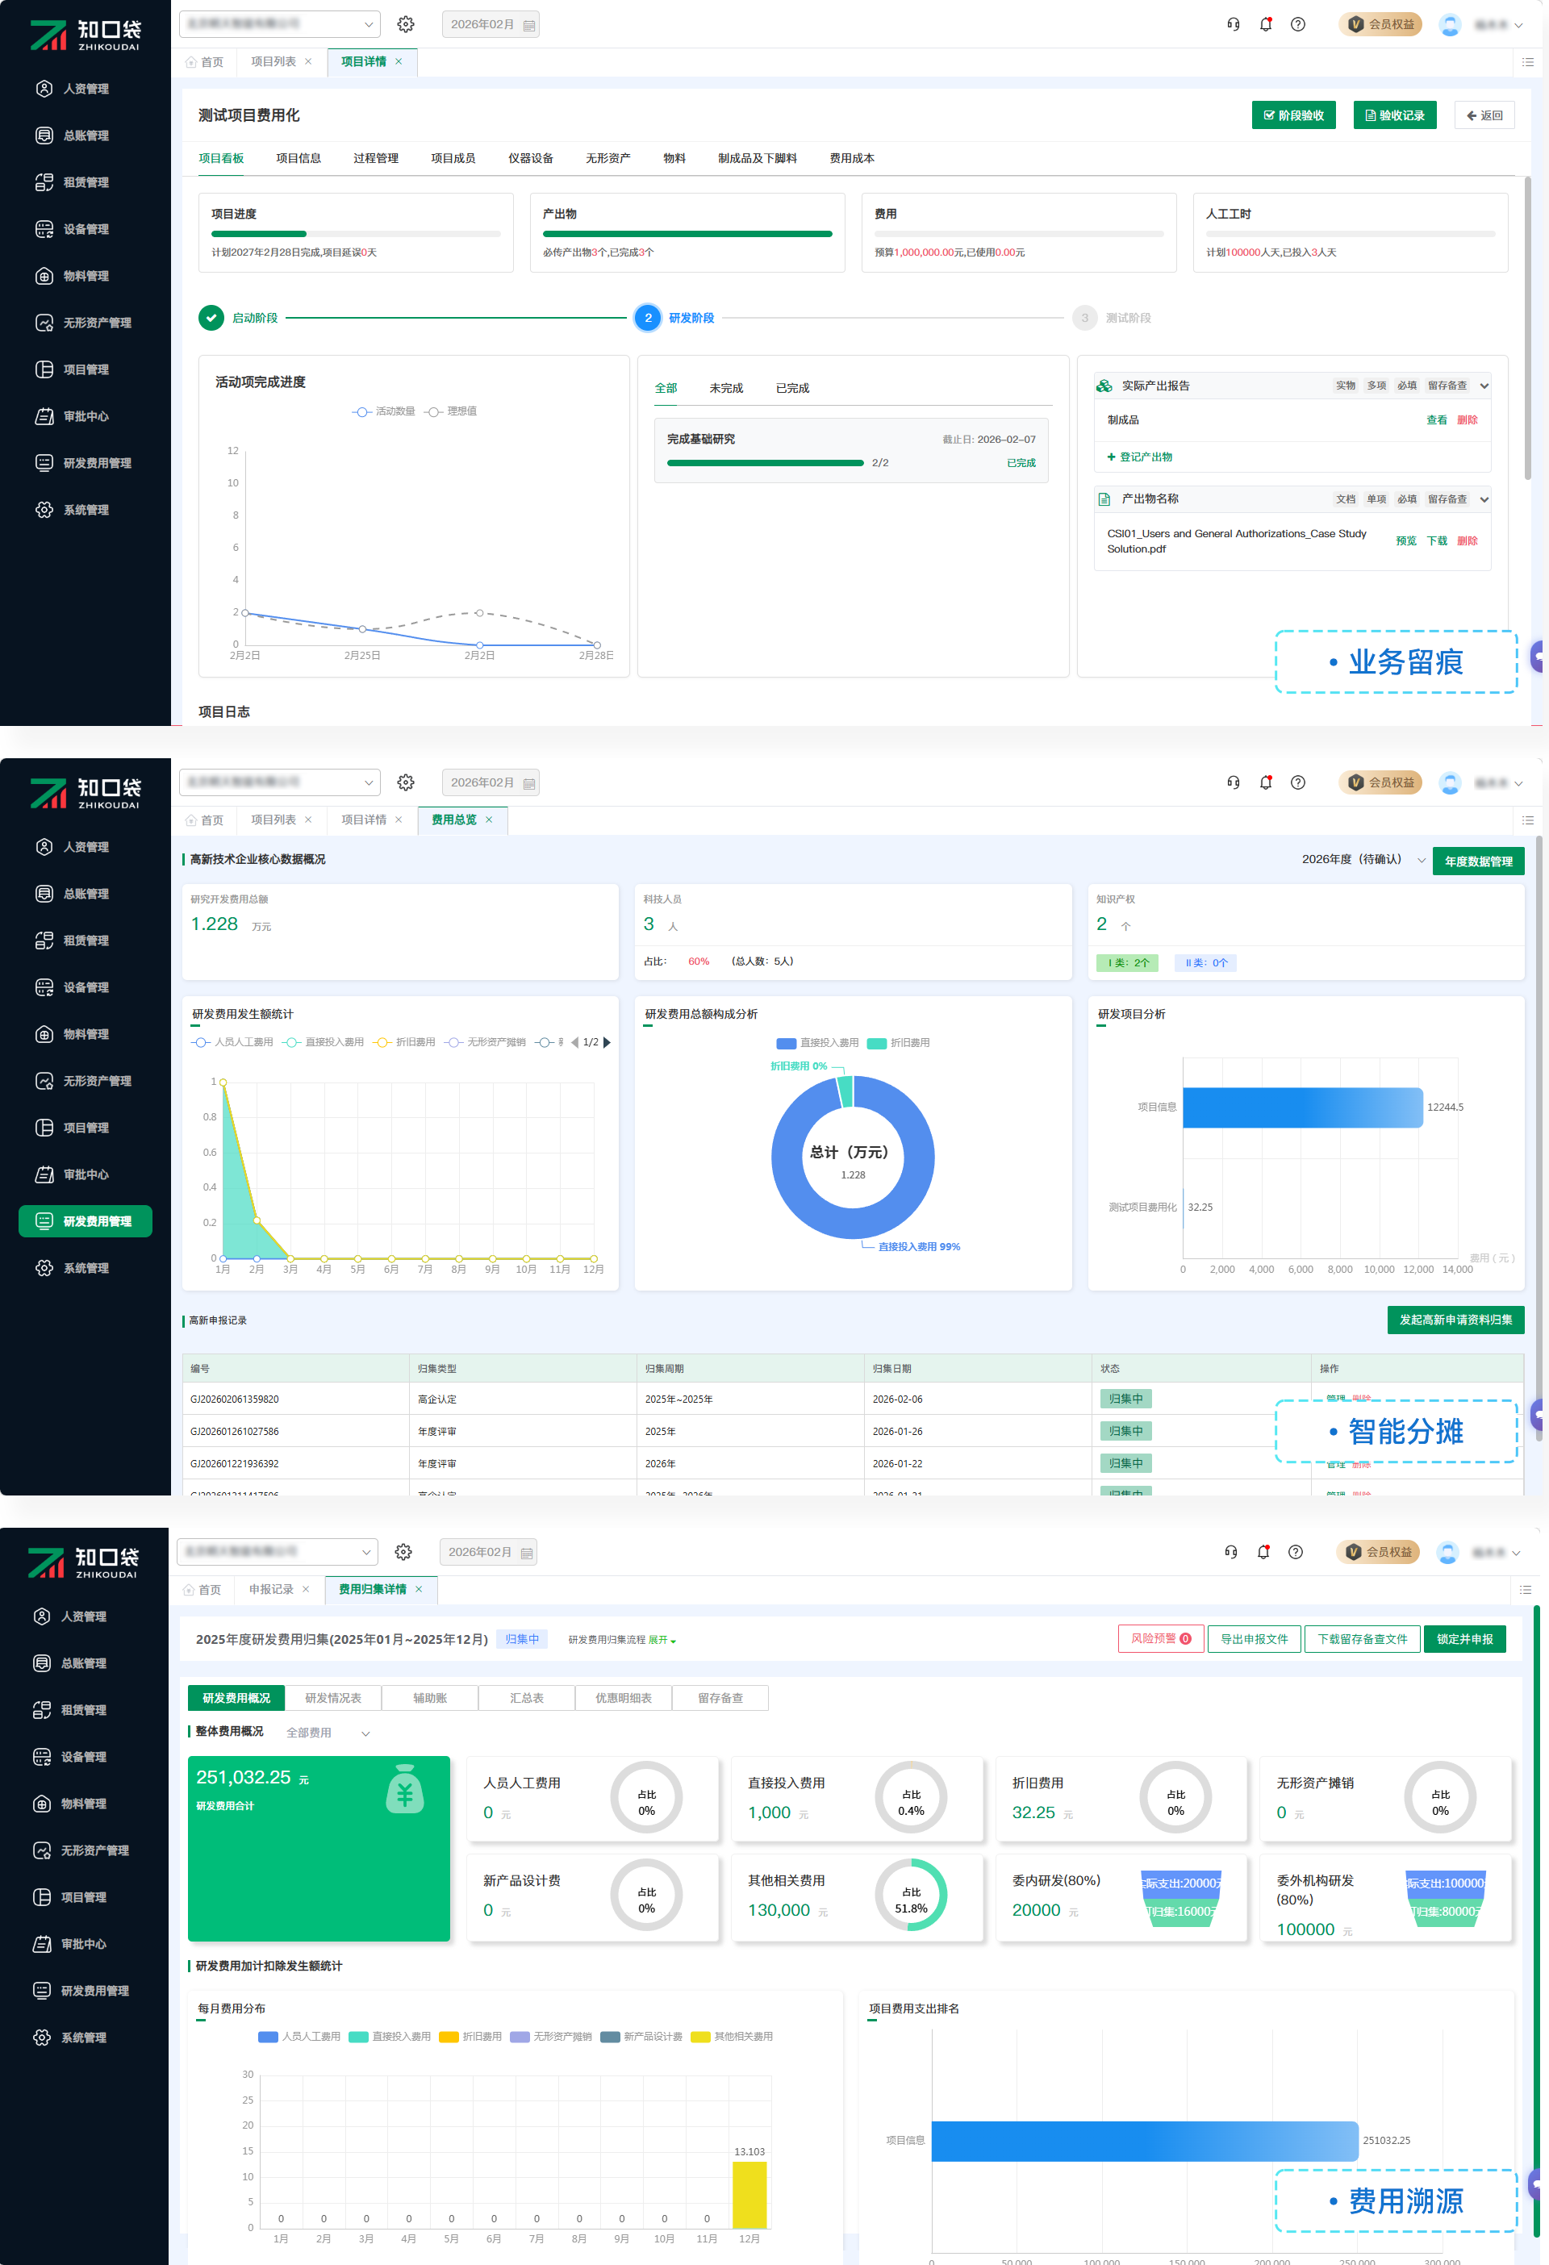Open settings gear on 项目详情 screen header
1549x2265 pixels.
pos(406,24)
